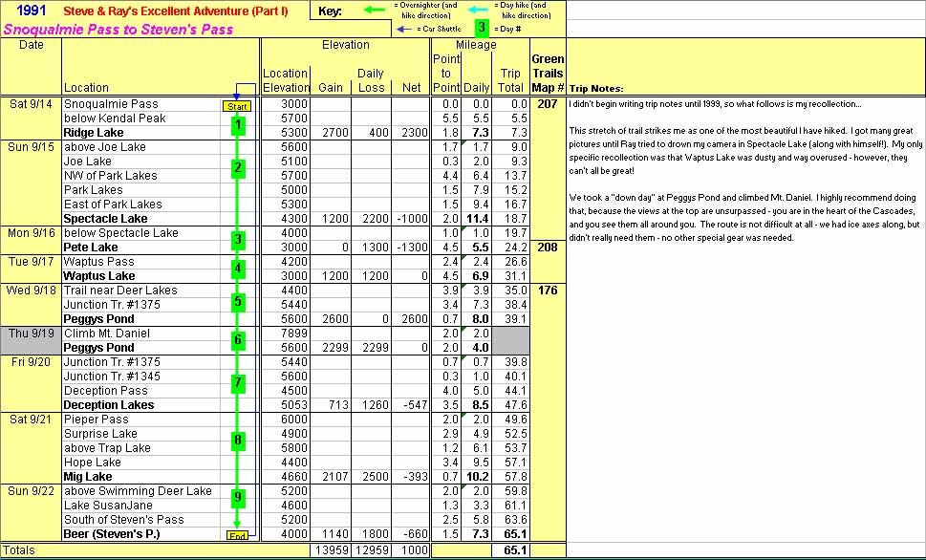Select the green Day 9 box
This screenshot has width=926, height=560.
coord(238,497)
